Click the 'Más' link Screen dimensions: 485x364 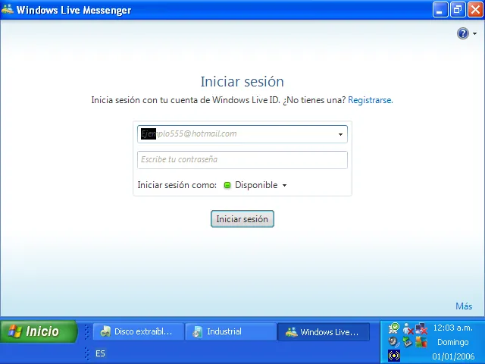pyautogui.click(x=464, y=306)
